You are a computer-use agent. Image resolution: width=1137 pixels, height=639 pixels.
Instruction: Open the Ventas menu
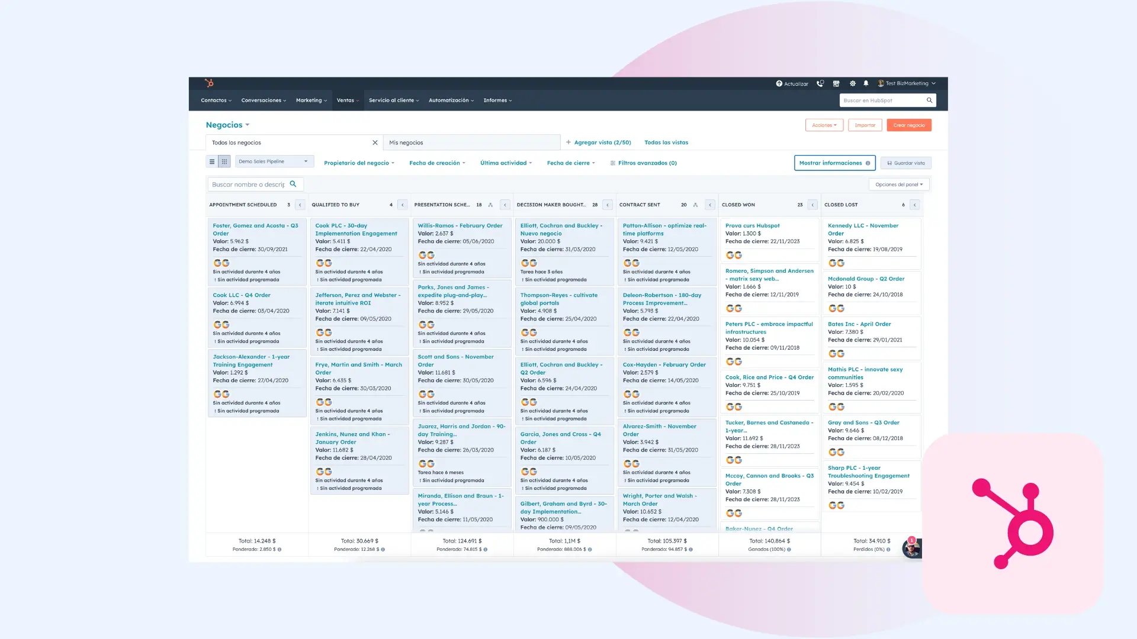click(348, 100)
